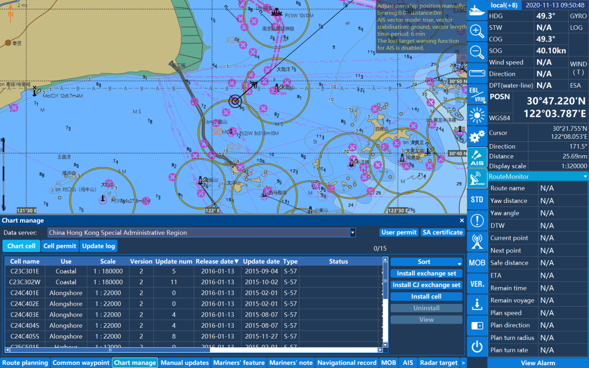Image resolution: width=589 pixels, height=368 pixels.
Task: Click Install exchange set button
Action: click(426, 274)
